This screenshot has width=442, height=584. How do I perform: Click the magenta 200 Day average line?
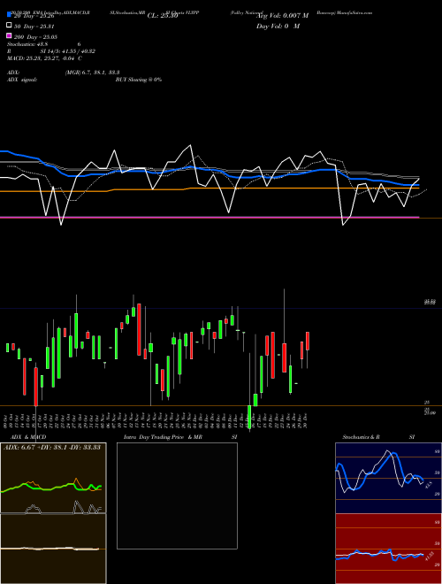click(209, 217)
